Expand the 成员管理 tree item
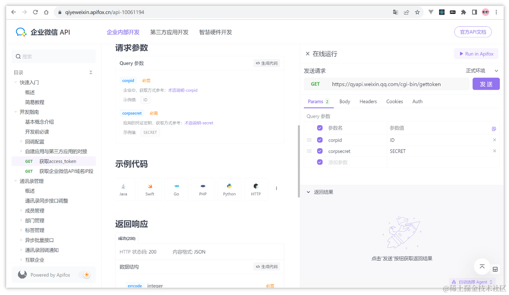 tap(21, 211)
